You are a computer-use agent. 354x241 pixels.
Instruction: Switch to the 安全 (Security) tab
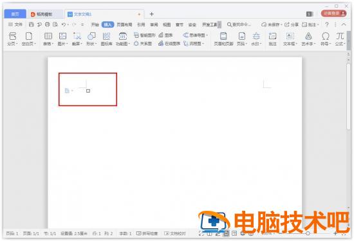[x=192, y=24]
